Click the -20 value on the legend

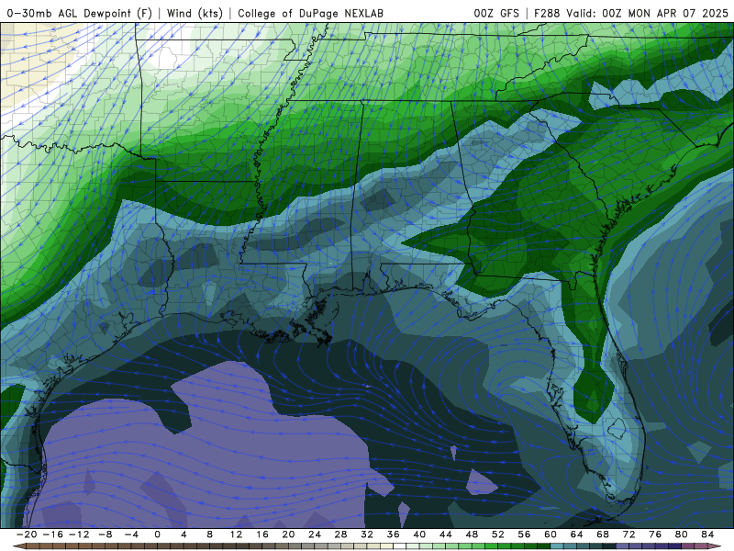pyautogui.click(x=27, y=534)
